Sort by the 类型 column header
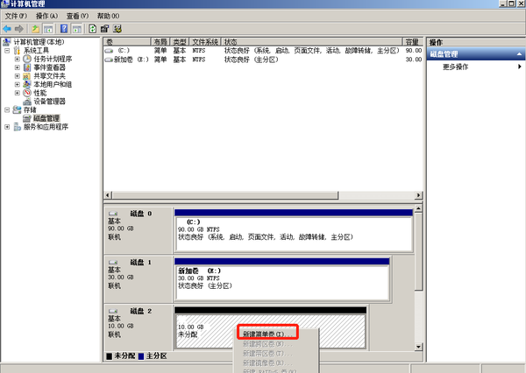 click(180, 42)
